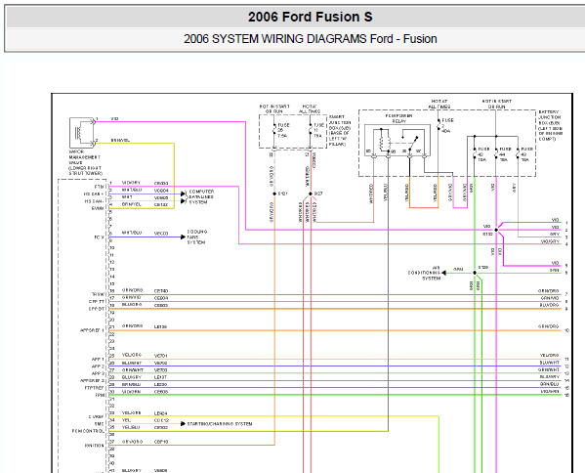Click the "PCM CONTROL" pin label
Screen dimensions: 585x473
pyautogui.click(x=89, y=431)
